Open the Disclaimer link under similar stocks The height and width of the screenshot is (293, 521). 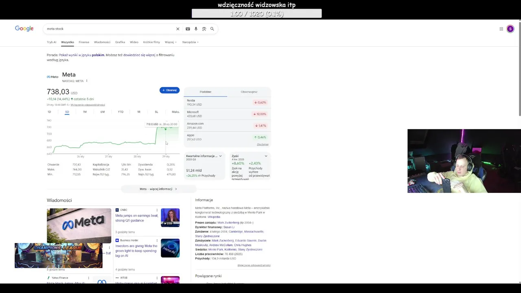click(x=263, y=144)
